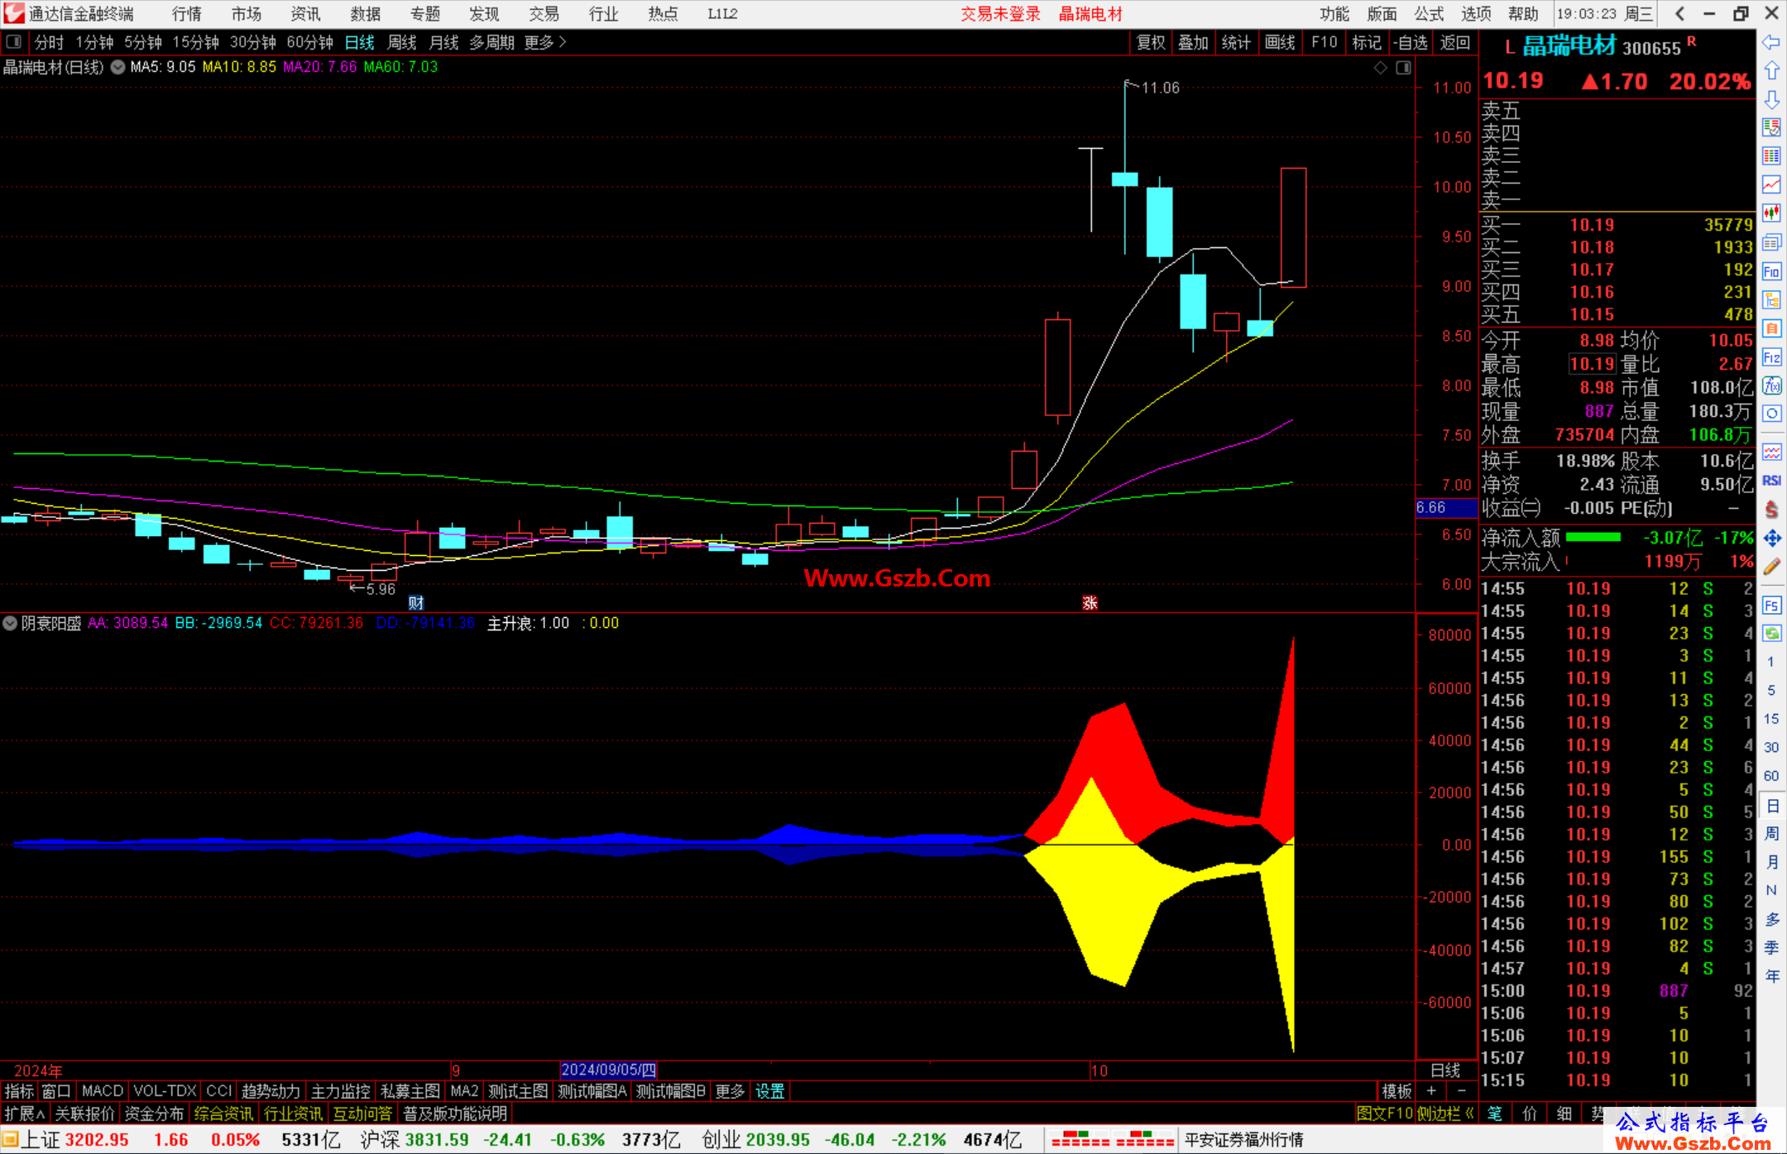Viewport: 1787px width, 1154px height.
Task: Click the 笔 tick tab in quote panel
Action: 1495,1113
